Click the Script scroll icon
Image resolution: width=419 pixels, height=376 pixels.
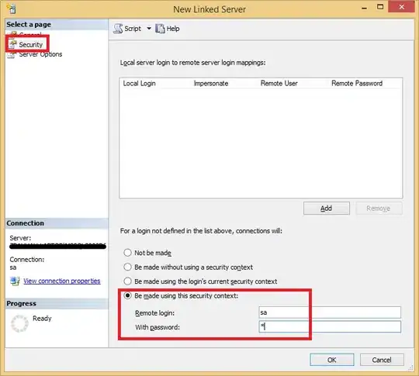(118, 29)
